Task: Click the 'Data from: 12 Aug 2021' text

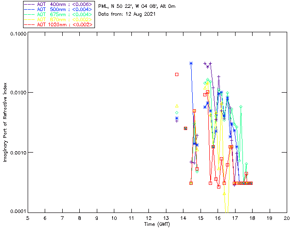Action: (127, 14)
